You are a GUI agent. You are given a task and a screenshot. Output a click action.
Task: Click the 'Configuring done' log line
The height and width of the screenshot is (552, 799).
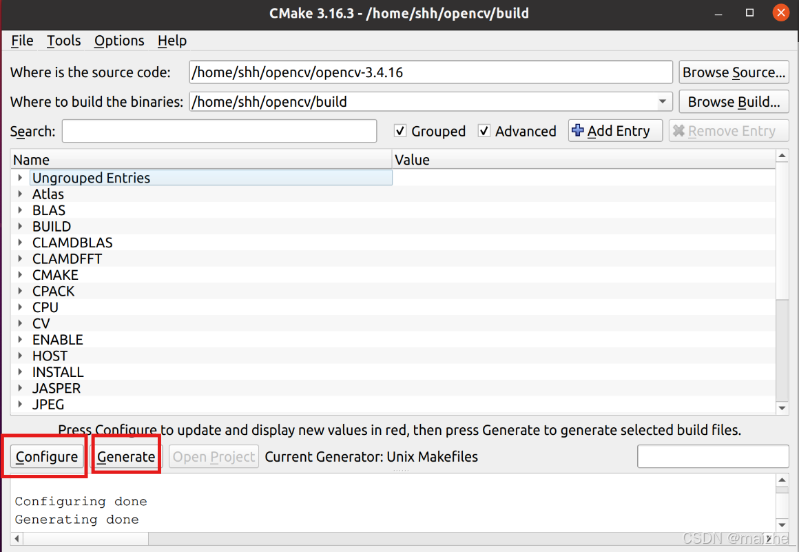click(81, 502)
